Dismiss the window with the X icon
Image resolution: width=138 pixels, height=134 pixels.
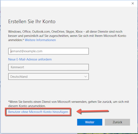(x=133, y=4)
